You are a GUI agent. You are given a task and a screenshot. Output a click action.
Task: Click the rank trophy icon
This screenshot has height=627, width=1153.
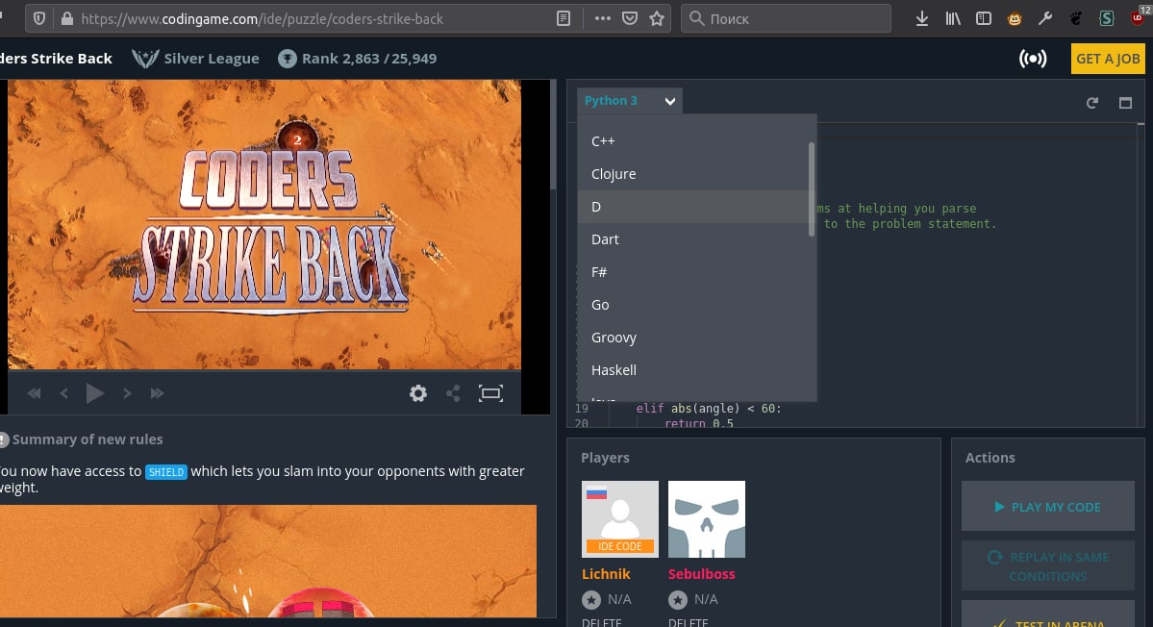click(x=287, y=59)
